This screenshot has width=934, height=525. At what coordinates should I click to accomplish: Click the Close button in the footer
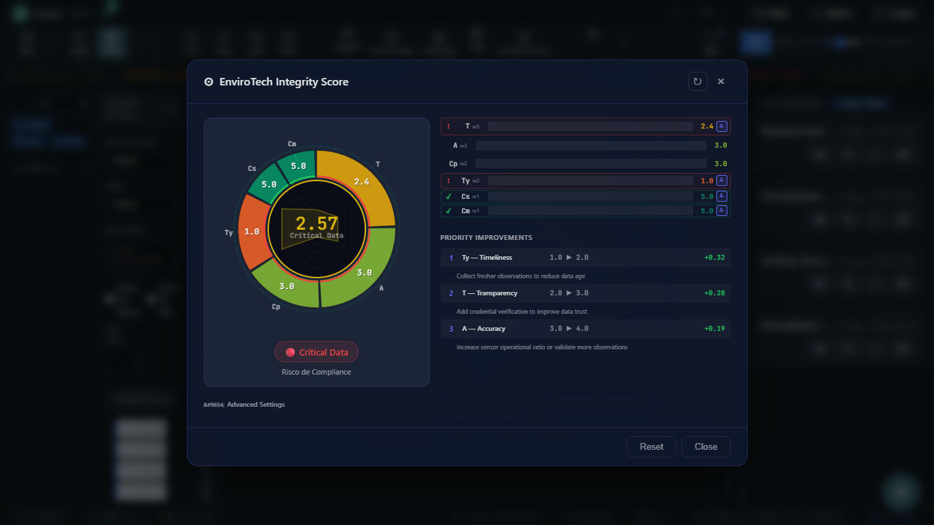point(706,446)
